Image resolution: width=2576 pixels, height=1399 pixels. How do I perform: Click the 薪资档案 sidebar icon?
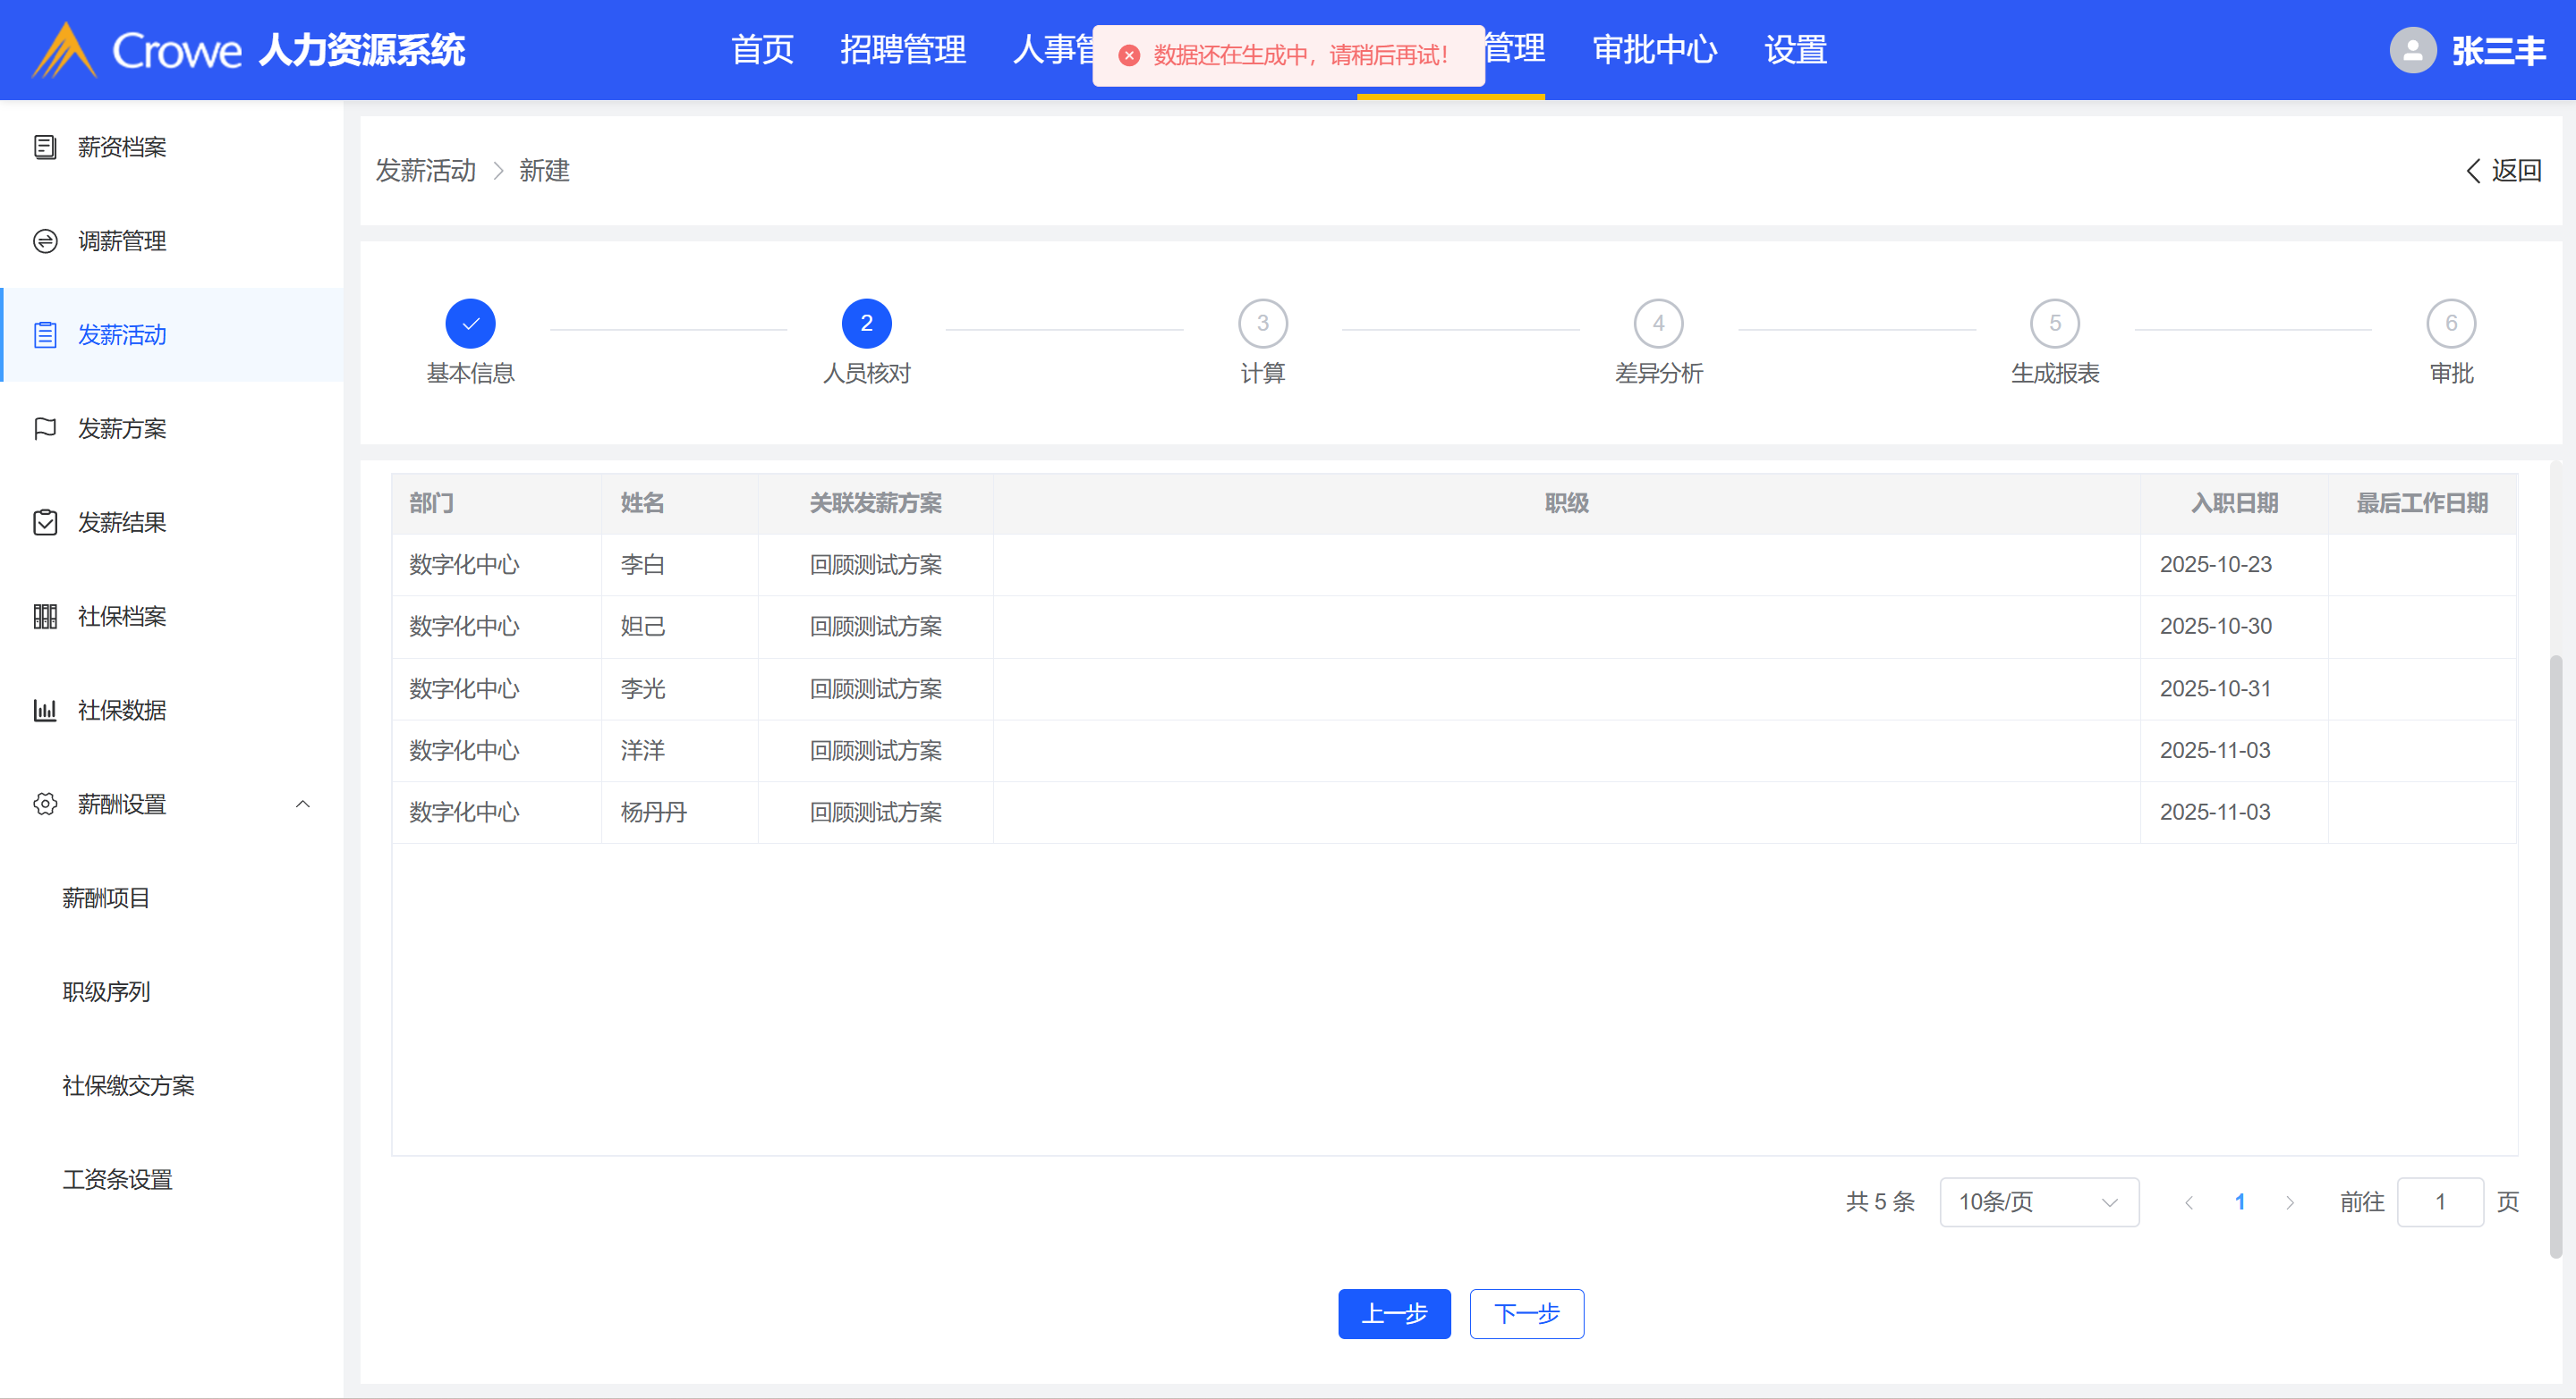45,147
